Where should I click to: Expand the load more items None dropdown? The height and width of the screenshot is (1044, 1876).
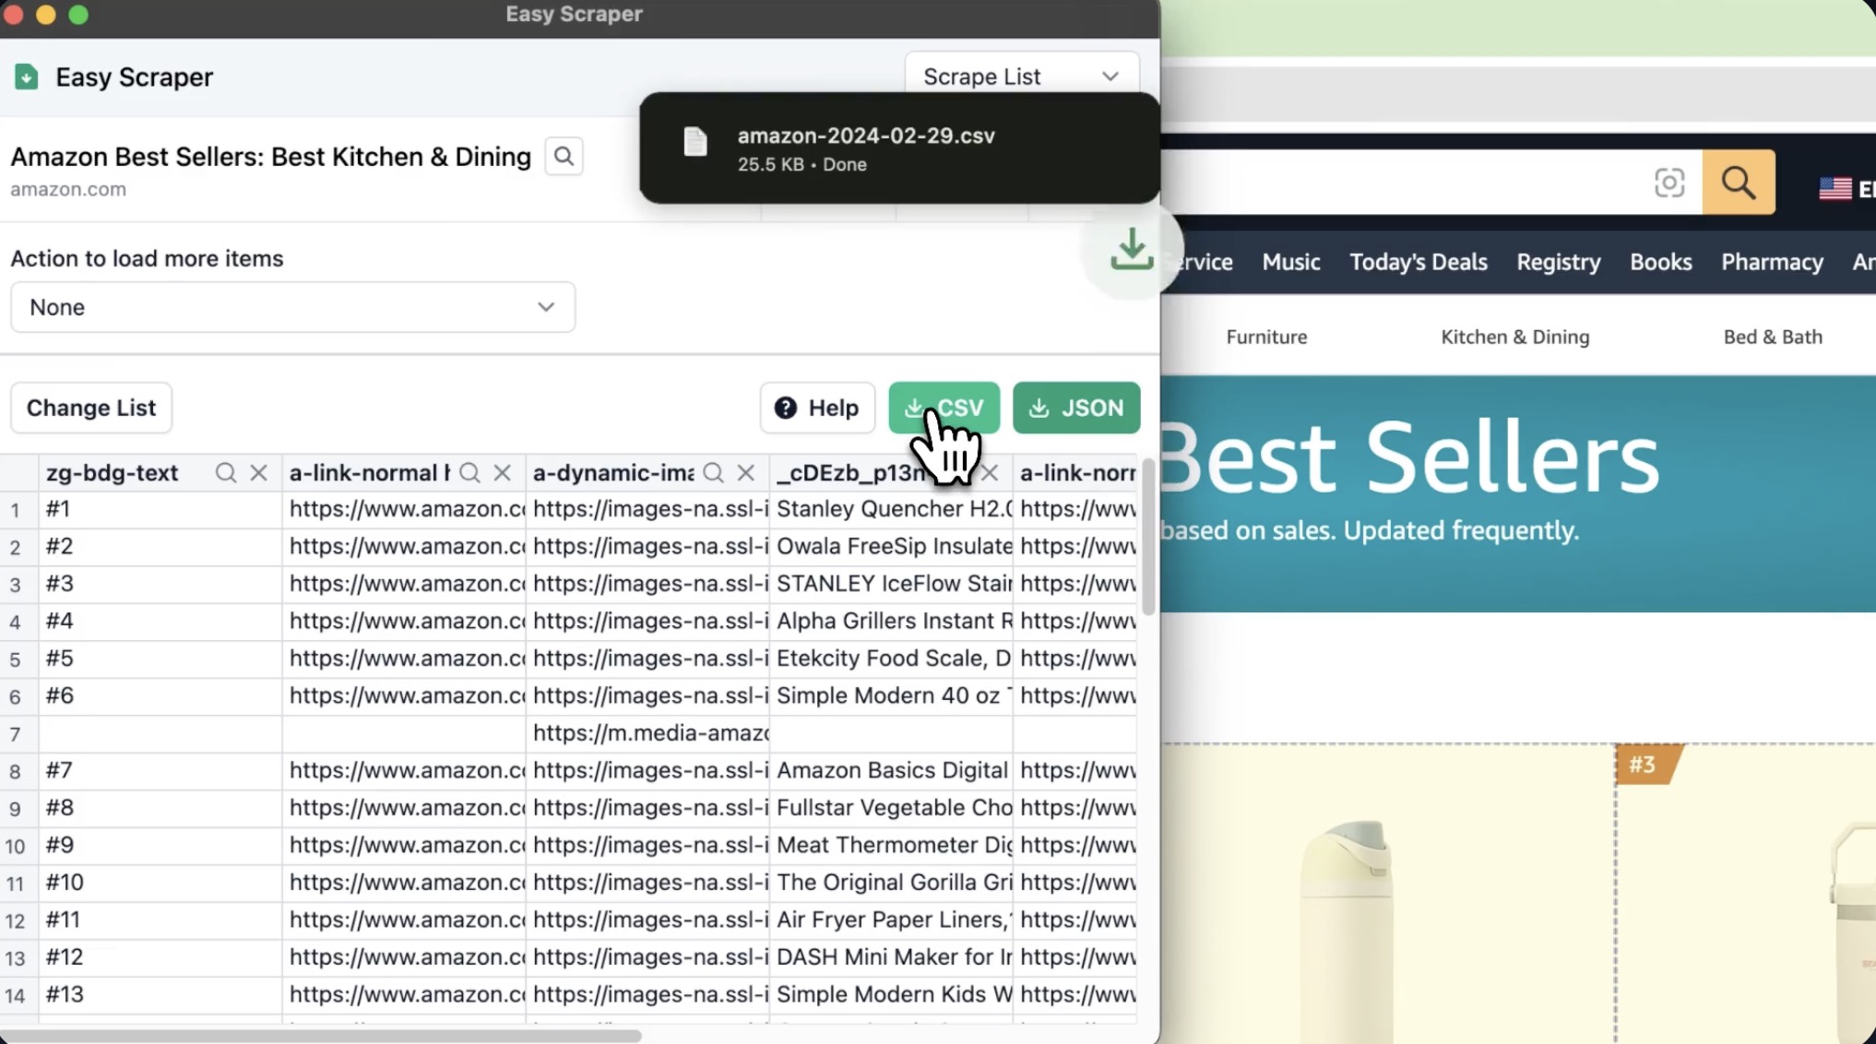point(292,307)
